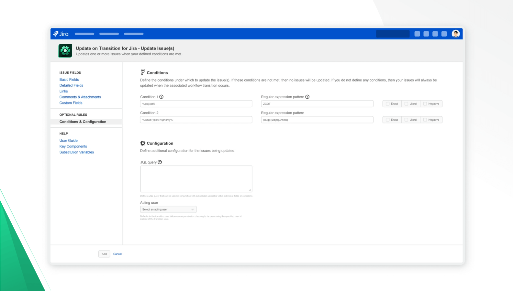Open the Select an acting user dropdown

tap(168, 210)
